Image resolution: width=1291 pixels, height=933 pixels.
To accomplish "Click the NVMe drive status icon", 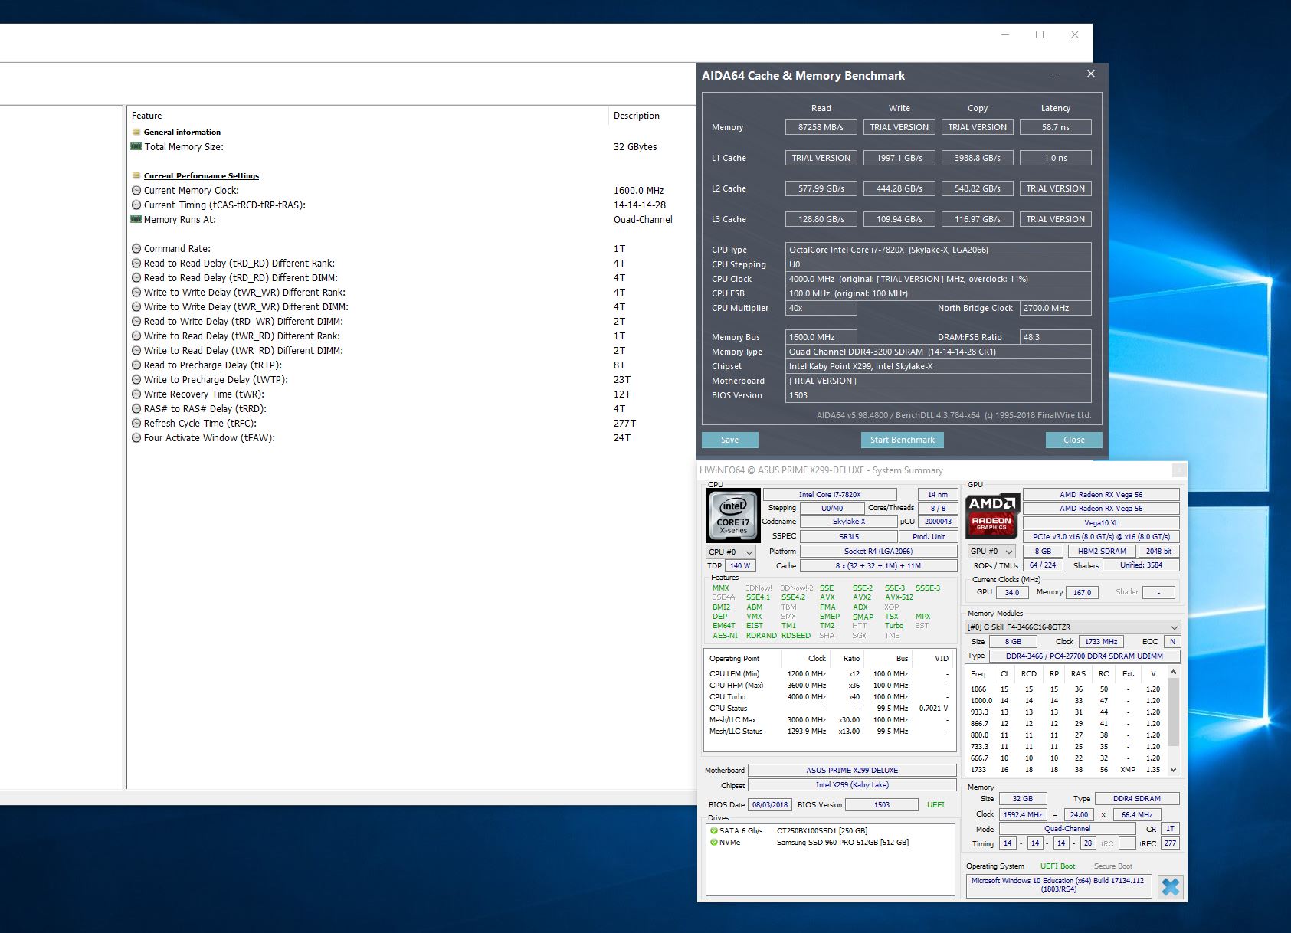I will (x=714, y=842).
